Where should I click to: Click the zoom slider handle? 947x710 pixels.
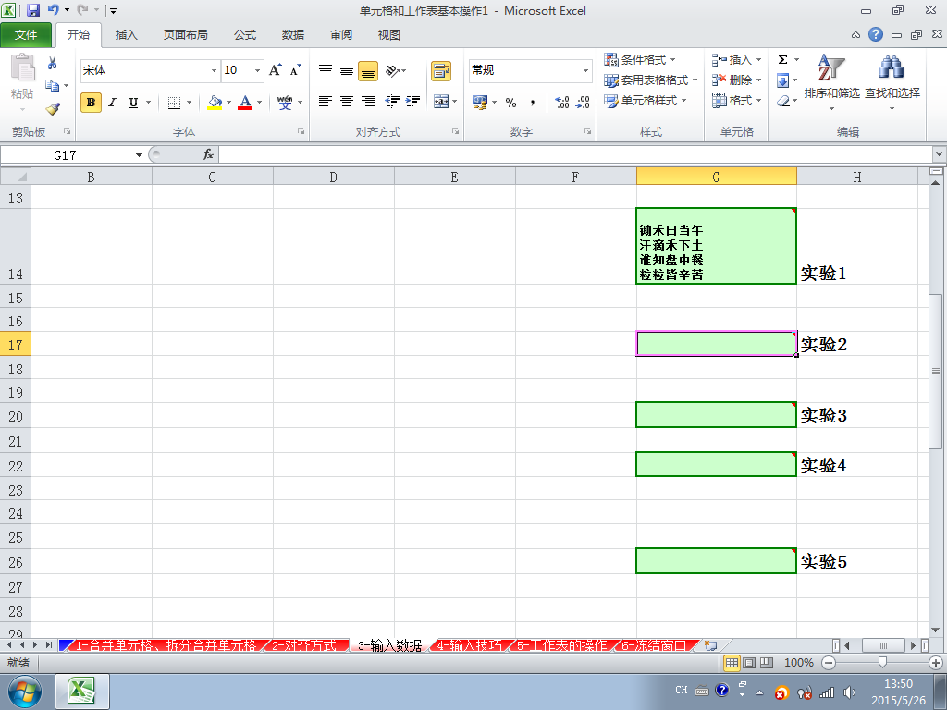882,663
